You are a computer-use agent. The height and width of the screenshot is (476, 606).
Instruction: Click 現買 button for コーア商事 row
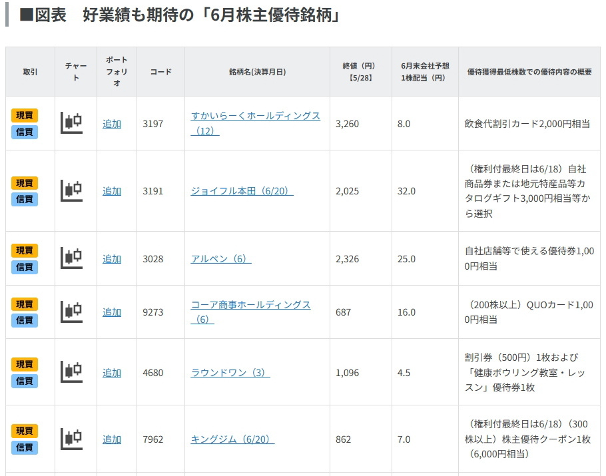pyautogui.click(x=25, y=304)
